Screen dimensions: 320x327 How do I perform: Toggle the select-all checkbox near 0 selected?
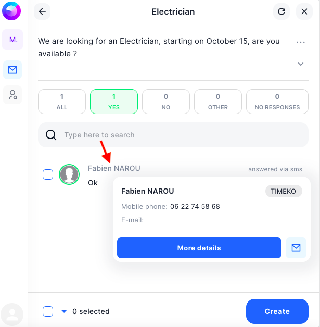[48, 311]
